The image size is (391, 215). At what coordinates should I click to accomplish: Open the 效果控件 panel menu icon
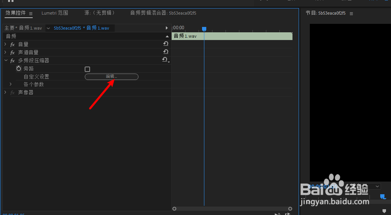31,14
